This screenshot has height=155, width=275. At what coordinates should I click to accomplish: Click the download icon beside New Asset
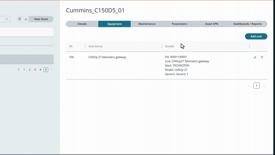[26, 19]
